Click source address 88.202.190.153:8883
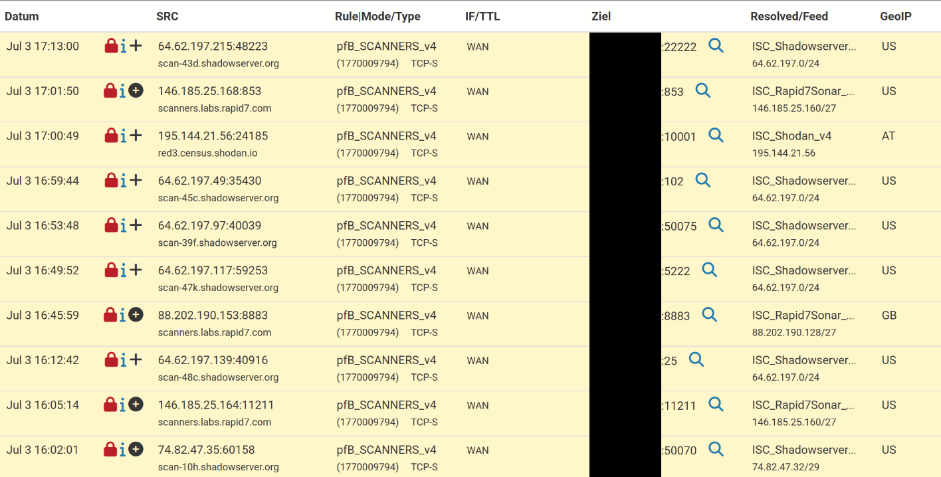This screenshot has height=477, width=941. pyautogui.click(x=212, y=316)
